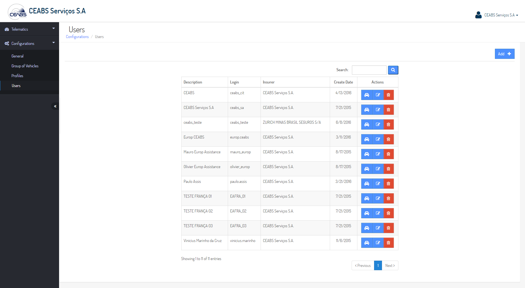Click the search magnifier button
The image size is (525, 288).
pyautogui.click(x=393, y=70)
